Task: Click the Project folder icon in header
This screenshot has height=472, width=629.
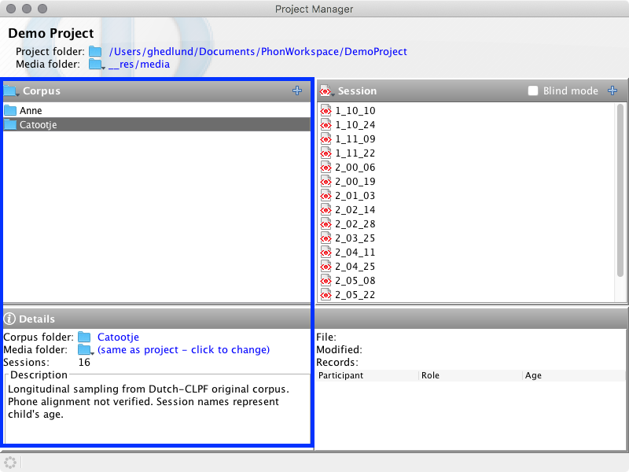Action: click(x=95, y=51)
